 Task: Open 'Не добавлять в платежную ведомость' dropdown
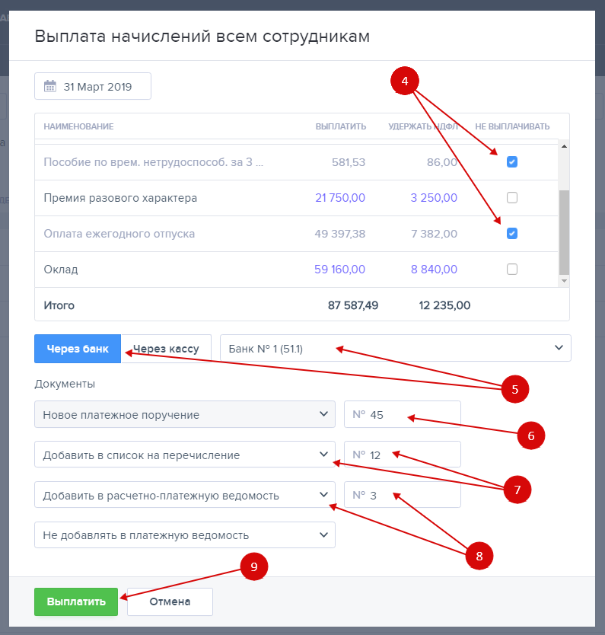[x=184, y=535]
